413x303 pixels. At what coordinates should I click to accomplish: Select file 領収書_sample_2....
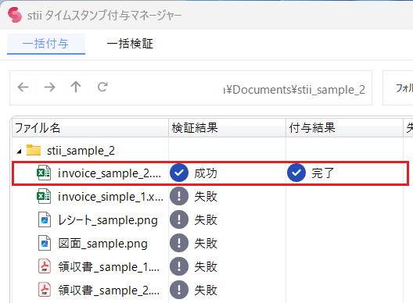click(x=109, y=291)
